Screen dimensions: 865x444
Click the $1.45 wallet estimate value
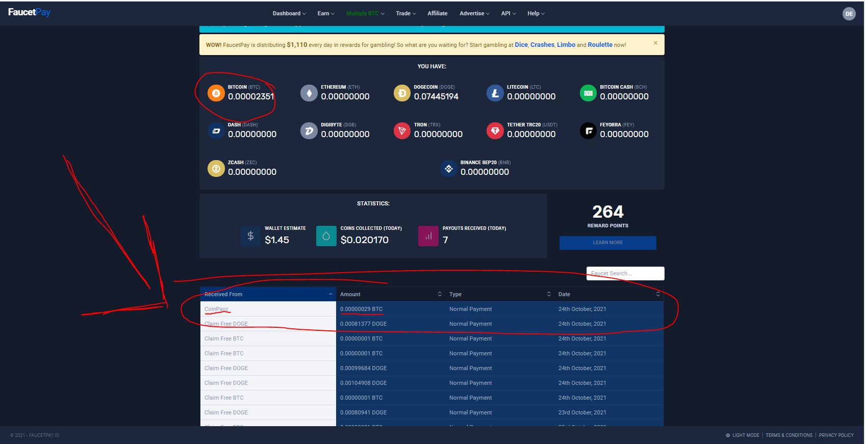(x=277, y=240)
